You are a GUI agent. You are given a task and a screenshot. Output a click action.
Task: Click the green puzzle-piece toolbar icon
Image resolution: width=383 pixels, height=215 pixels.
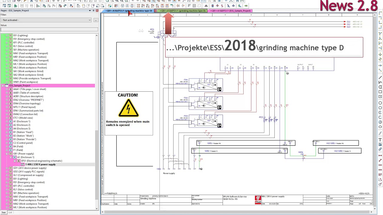[x=15, y=6]
